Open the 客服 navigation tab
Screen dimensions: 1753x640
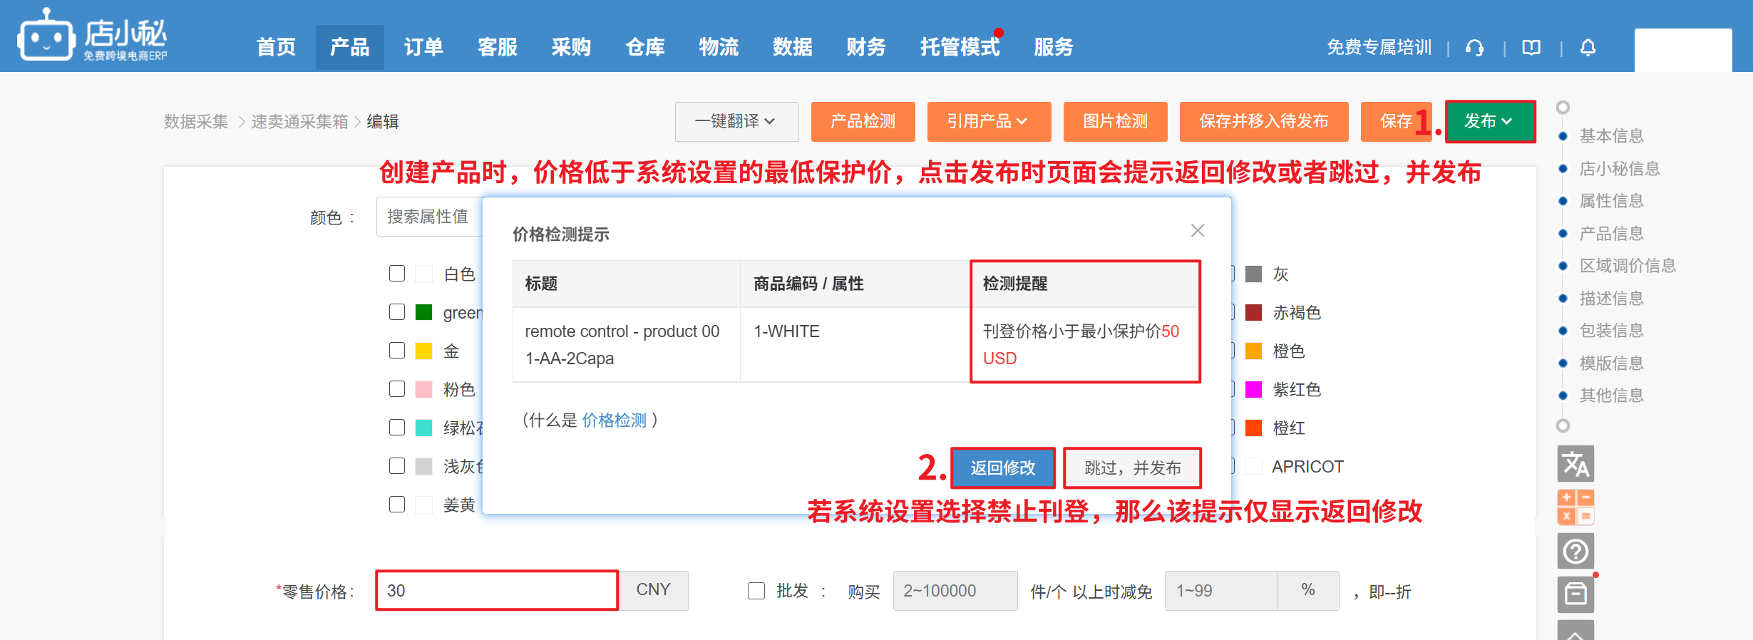click(x=498, y=48)
